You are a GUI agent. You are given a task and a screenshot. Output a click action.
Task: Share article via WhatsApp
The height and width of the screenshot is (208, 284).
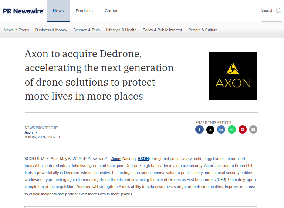232,129
